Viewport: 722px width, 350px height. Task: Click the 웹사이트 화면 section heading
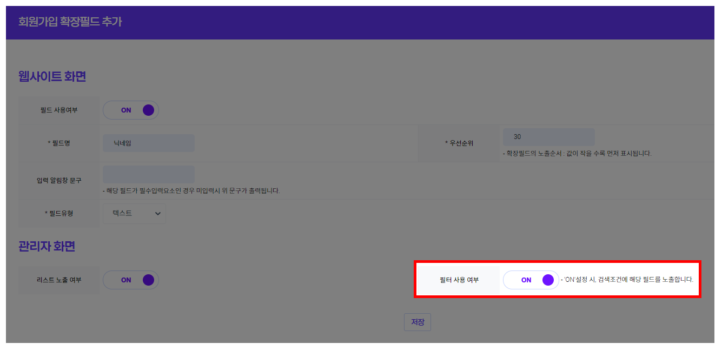[52, 77]
